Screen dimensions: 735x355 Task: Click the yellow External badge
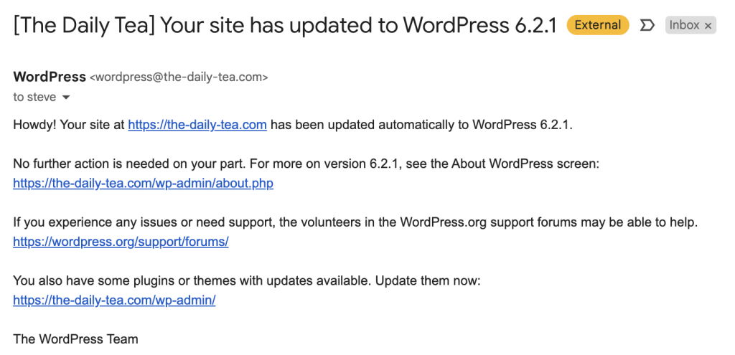(x=598, y=25)
